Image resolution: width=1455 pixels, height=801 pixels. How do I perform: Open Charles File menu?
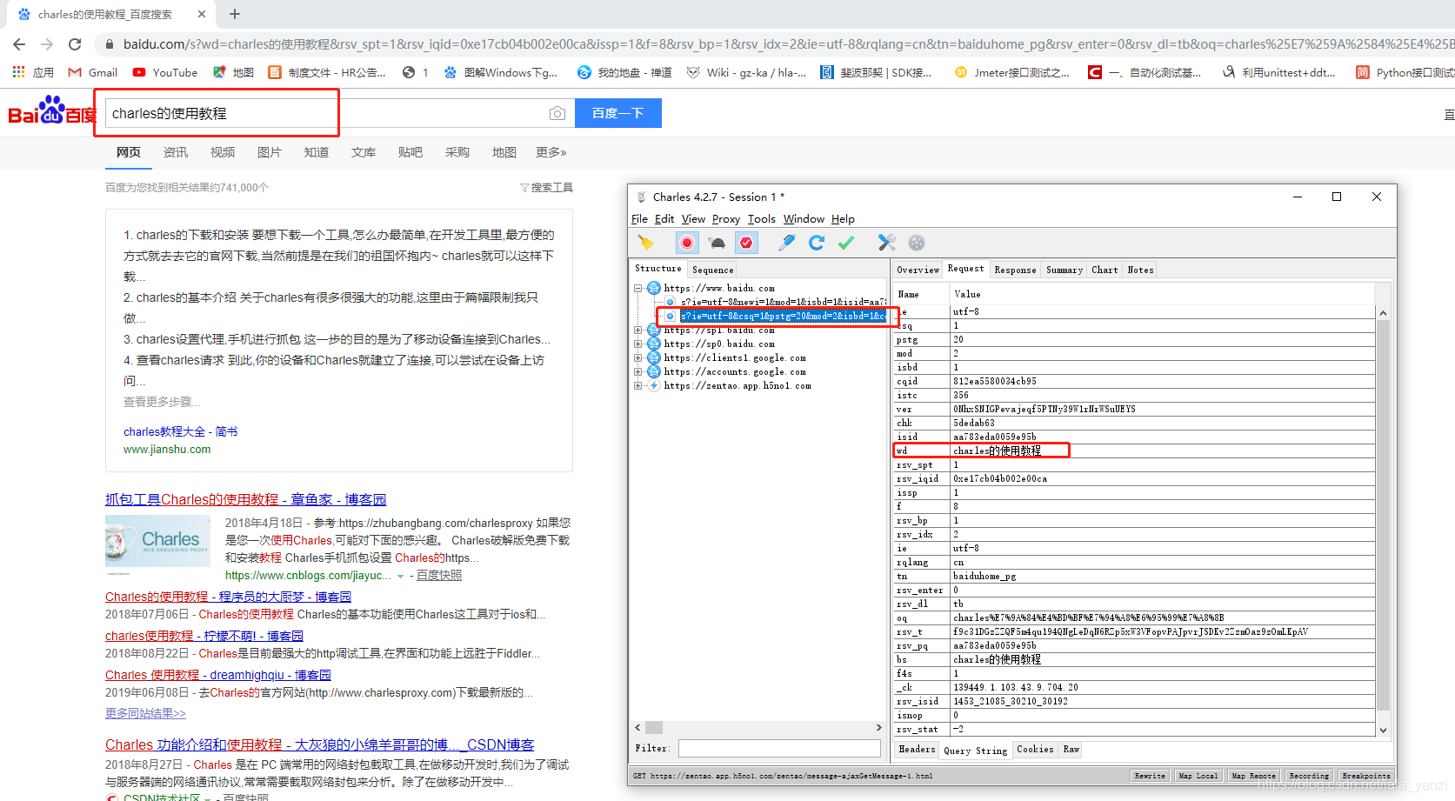pos(639,219)
